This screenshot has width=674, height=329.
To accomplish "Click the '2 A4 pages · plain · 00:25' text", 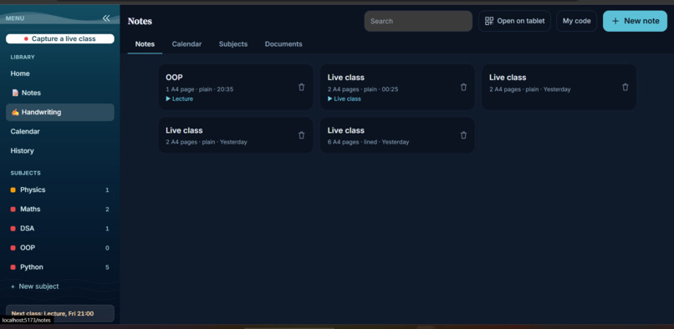I will coord(363,89).
